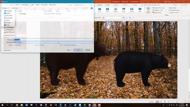Click the Duration value field
Image resolution: width=190 pixels, height=107 pixels.
coord(162,10)
